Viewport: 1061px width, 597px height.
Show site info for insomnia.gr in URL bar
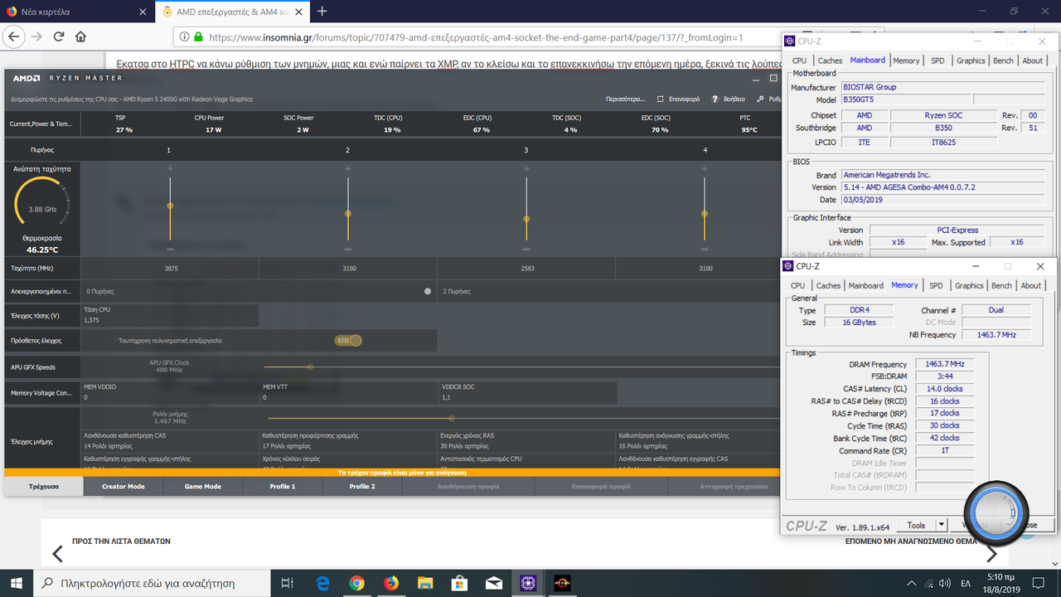(x=184, y=36)
